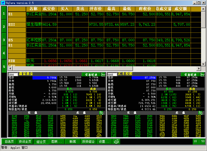Click 盈富基金 bid price 9.650
This screenshot has width=207, height=151.
coord(69,92)
